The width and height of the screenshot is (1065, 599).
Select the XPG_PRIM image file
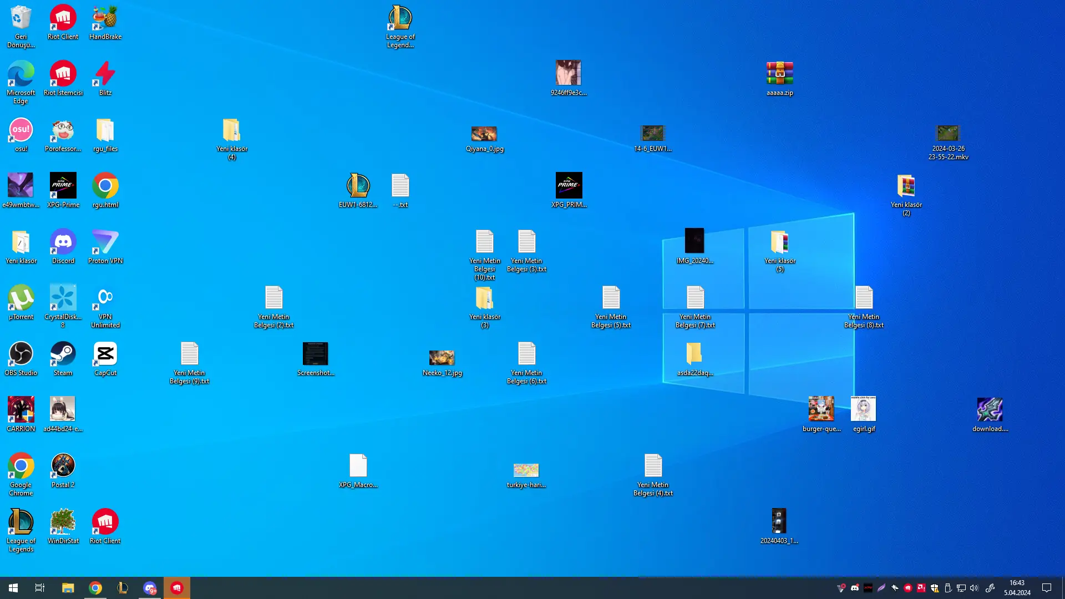[x=569, y=190]
